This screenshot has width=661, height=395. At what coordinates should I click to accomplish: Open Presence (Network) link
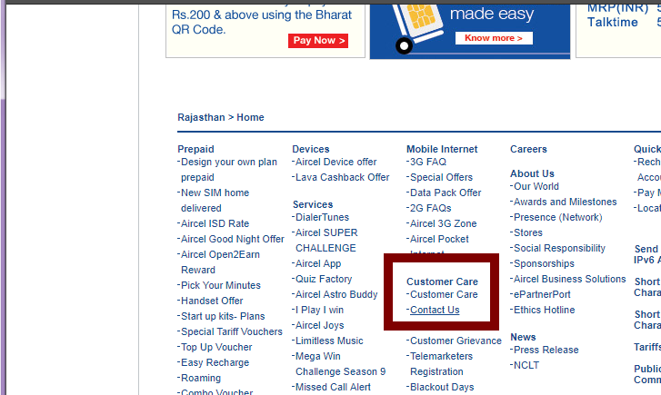[558, 217]
